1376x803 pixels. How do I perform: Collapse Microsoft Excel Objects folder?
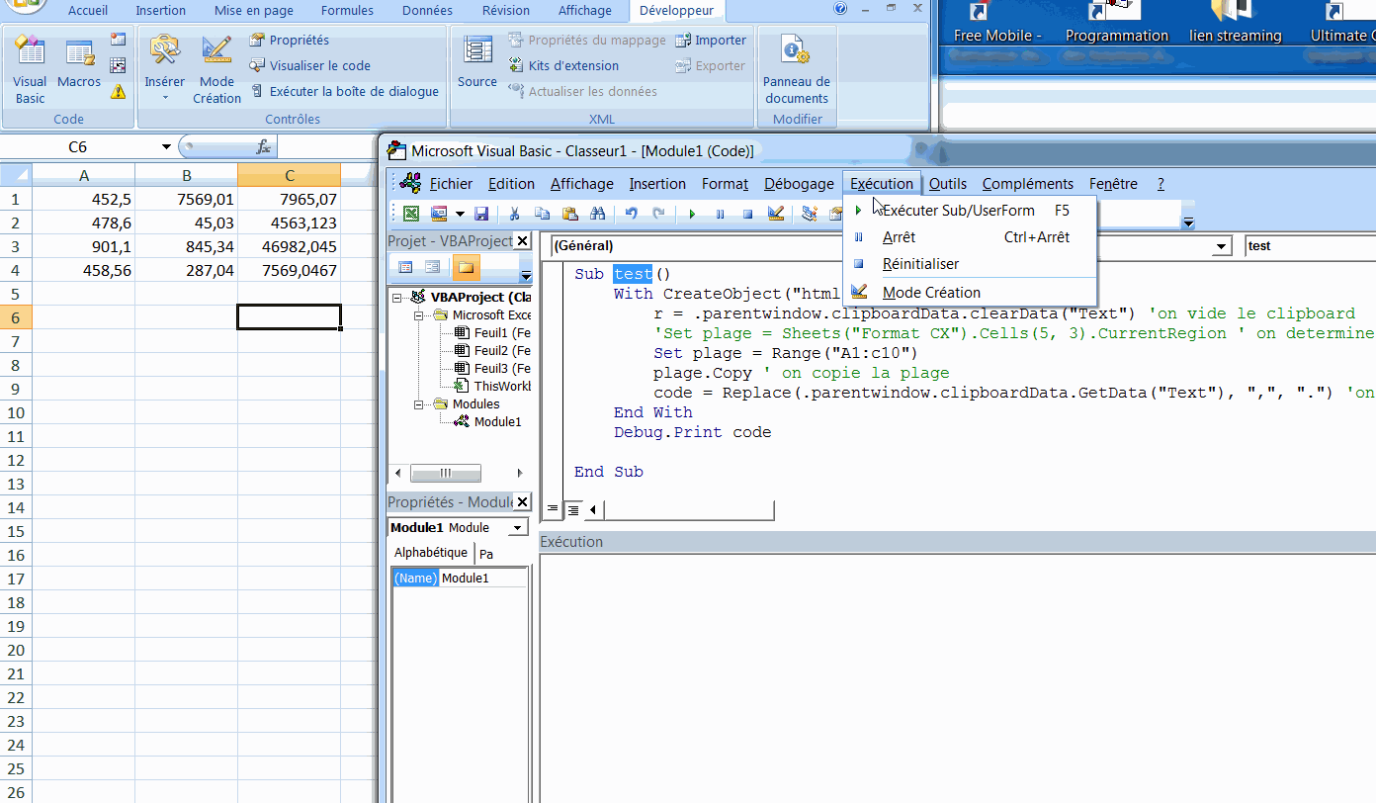(420, 315)
